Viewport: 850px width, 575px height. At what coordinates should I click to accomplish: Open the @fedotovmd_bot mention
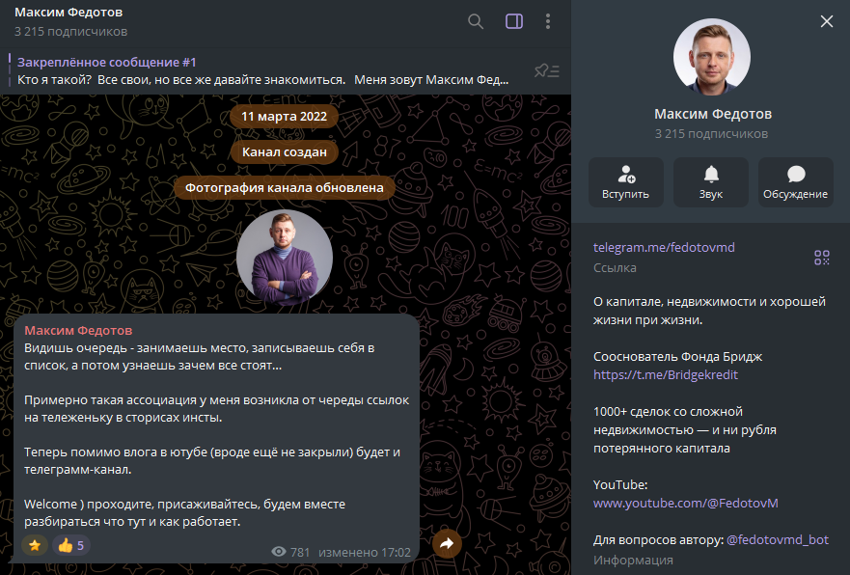tap(778, 539)
